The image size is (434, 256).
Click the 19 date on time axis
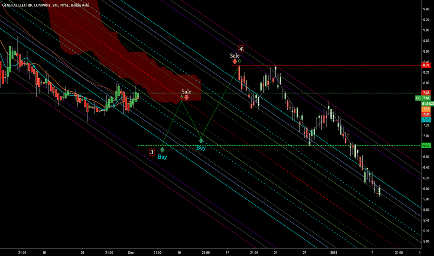click(x=44, y=252)
